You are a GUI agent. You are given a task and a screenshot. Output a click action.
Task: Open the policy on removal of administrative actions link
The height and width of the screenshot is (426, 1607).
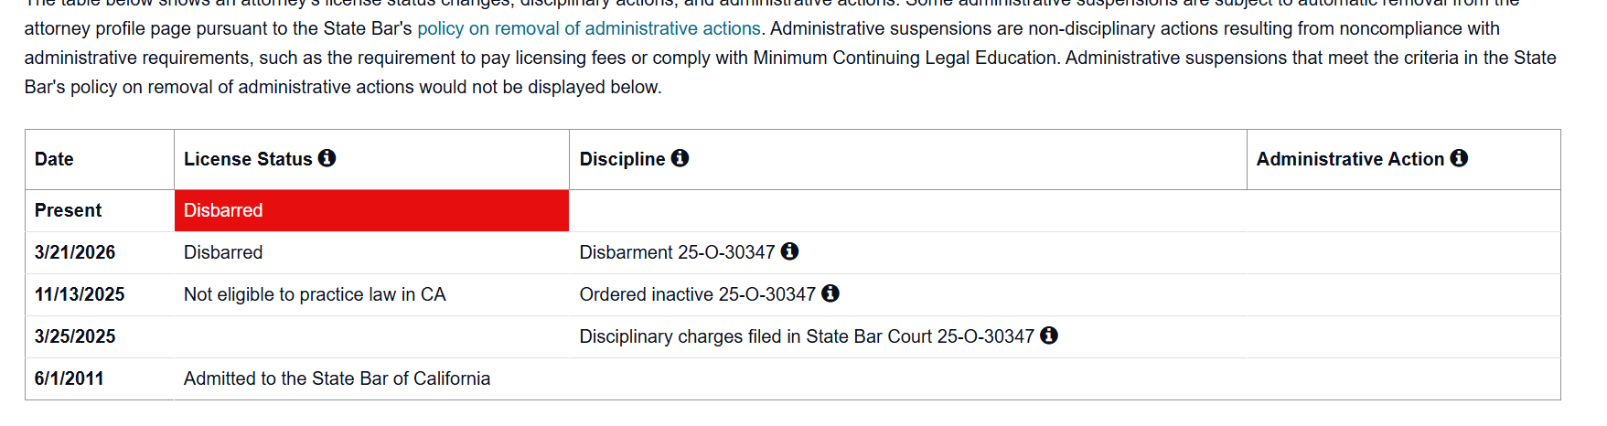588,28
